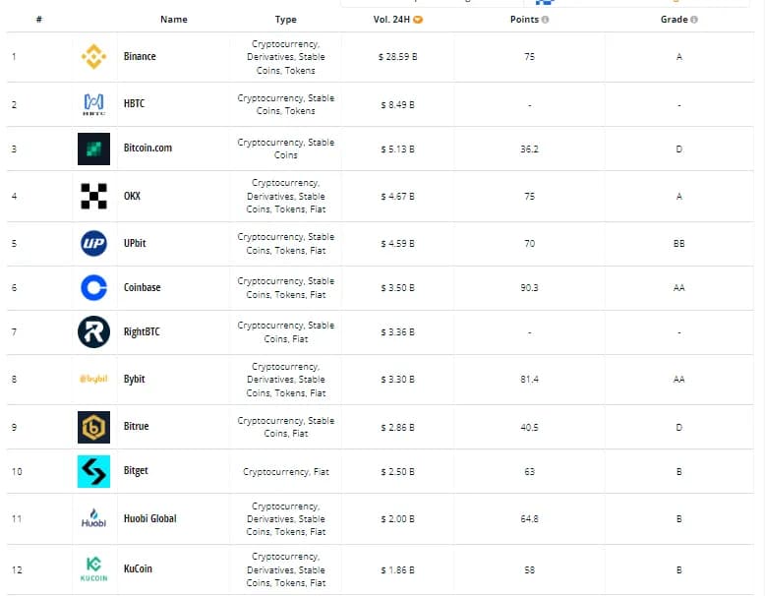765x596 pixels.
Task: Click the Name column header
Action: pos(173,20)
